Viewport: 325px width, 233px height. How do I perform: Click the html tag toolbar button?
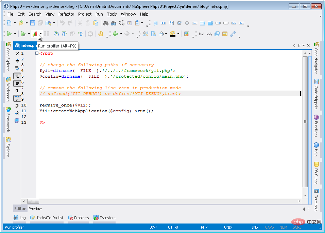coord(202,34)
